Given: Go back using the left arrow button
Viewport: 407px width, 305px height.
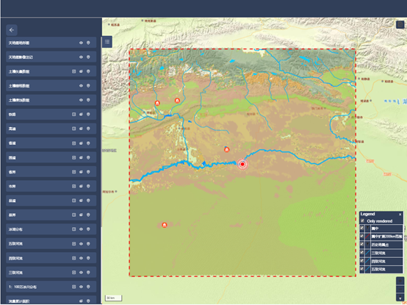Looking at the screenshot, I should 12,30.
